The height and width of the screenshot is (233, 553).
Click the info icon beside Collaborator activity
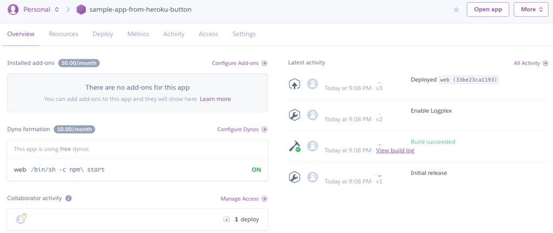69,198
